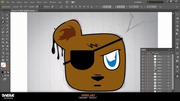
Task: Select the Direct Selection tool (white arrow)
Action: coord(7,15)
